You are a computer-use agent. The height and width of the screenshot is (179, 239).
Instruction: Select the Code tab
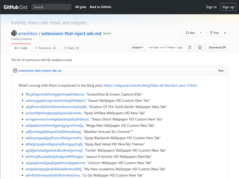tap(21, 48)
